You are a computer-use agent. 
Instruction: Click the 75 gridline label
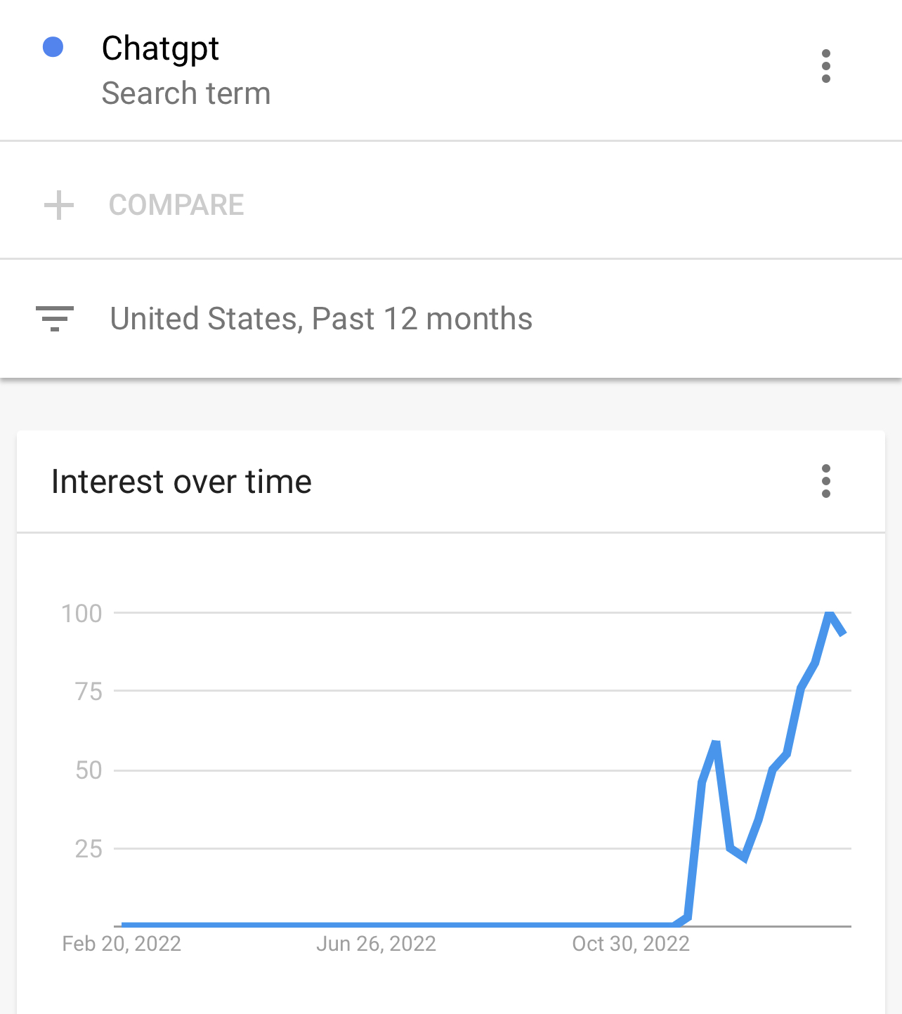click(89, 692)
